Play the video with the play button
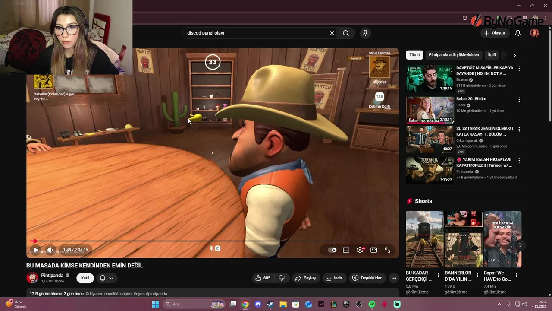This screenshot has height=311, width=552. click(35, 250)
